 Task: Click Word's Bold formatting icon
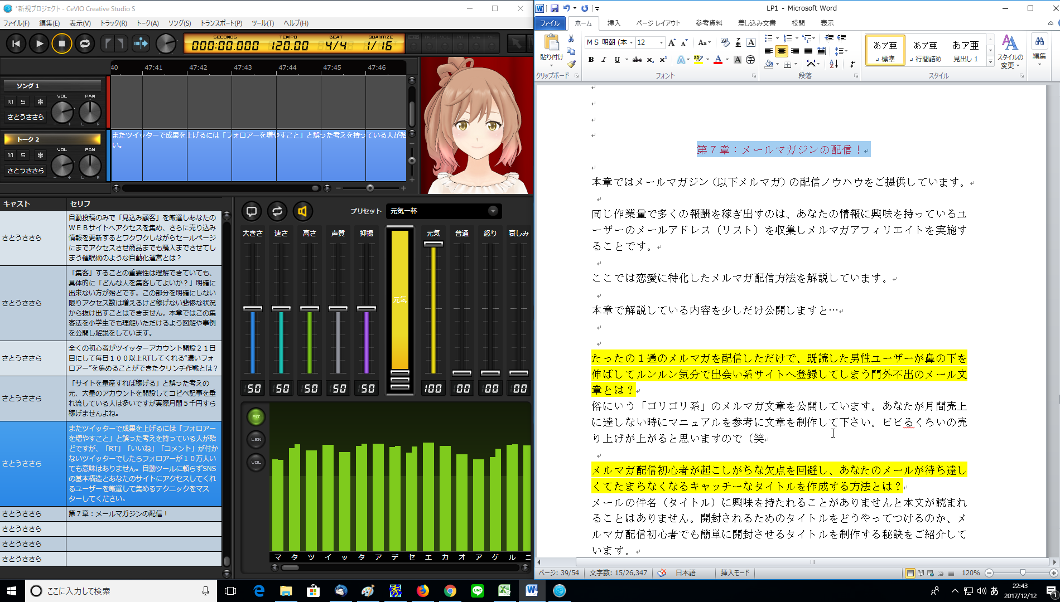591,60
